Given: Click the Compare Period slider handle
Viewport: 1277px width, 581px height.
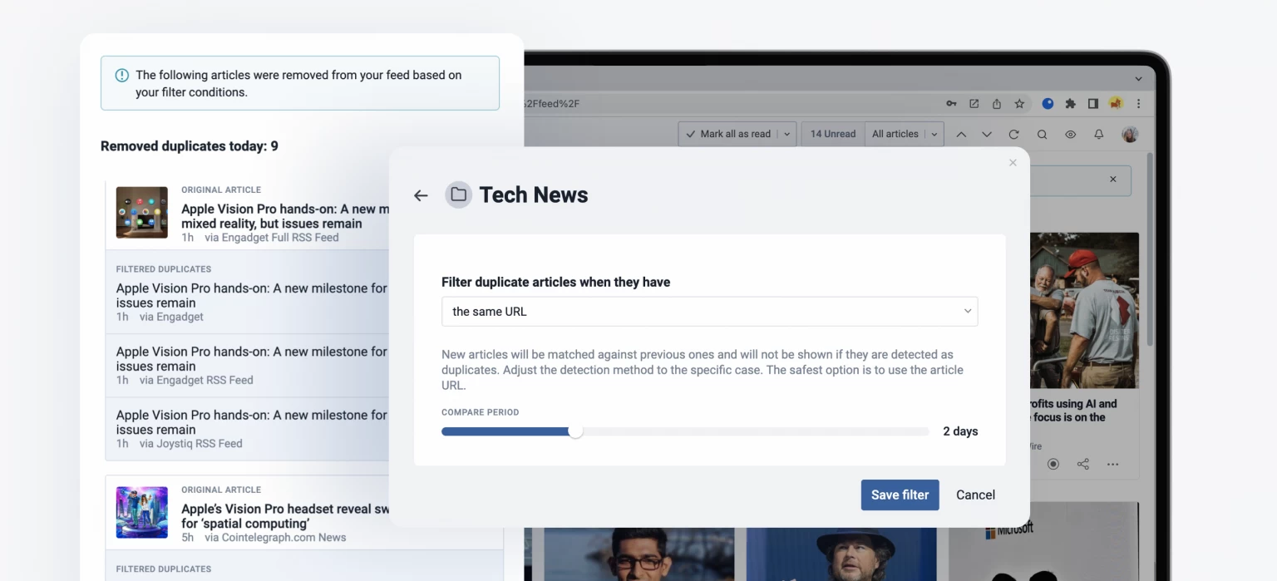Looking at the screenshot, I should 575,431.
